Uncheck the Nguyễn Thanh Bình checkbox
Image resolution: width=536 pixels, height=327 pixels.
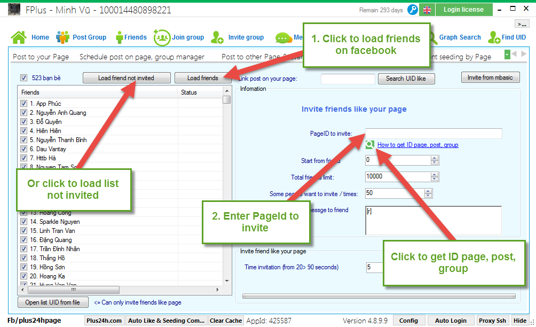point(23,139)
